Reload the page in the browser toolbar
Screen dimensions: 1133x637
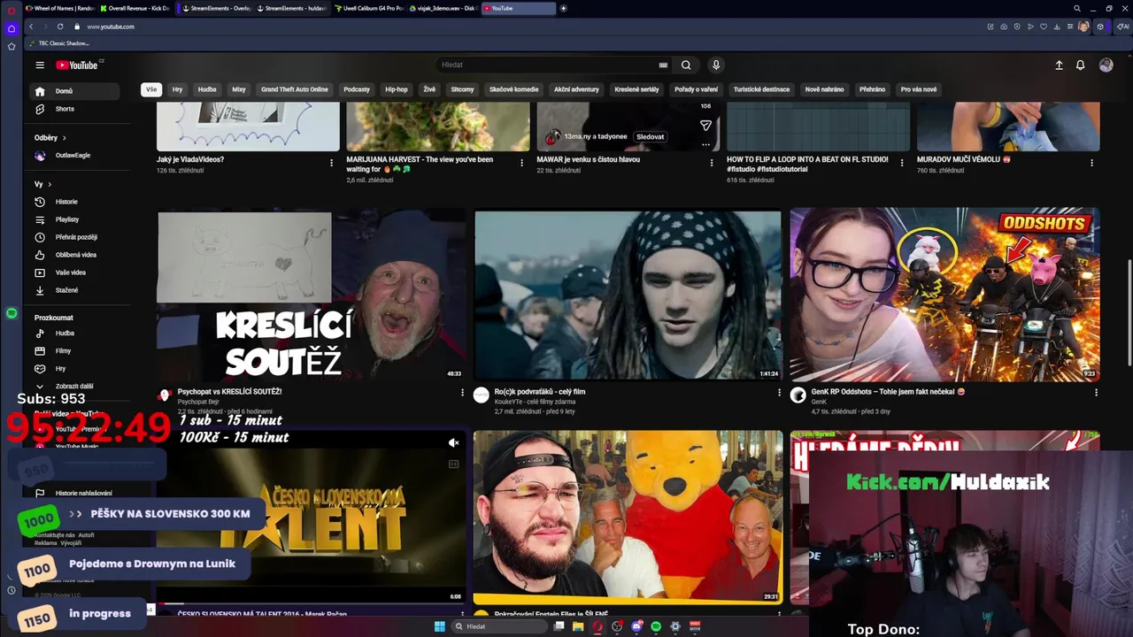coord(60,27)
